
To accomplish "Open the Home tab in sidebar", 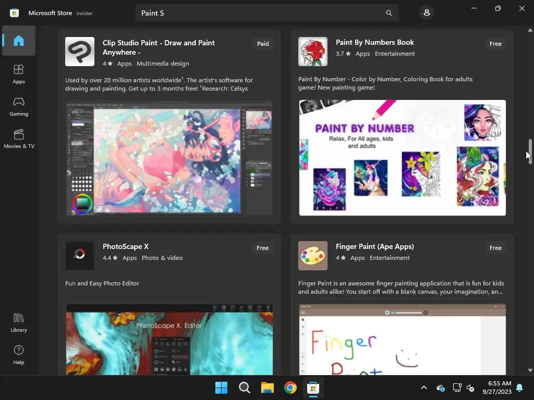I will (19, 41).
